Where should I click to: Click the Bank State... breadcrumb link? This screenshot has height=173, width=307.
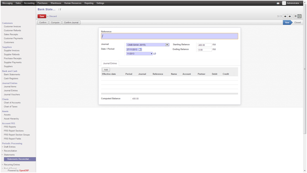(x=47, y=9)
